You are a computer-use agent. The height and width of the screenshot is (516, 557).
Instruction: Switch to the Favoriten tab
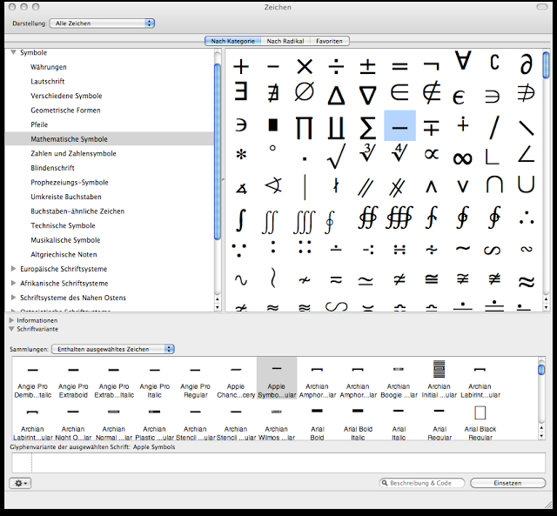[x=331, y=41]
